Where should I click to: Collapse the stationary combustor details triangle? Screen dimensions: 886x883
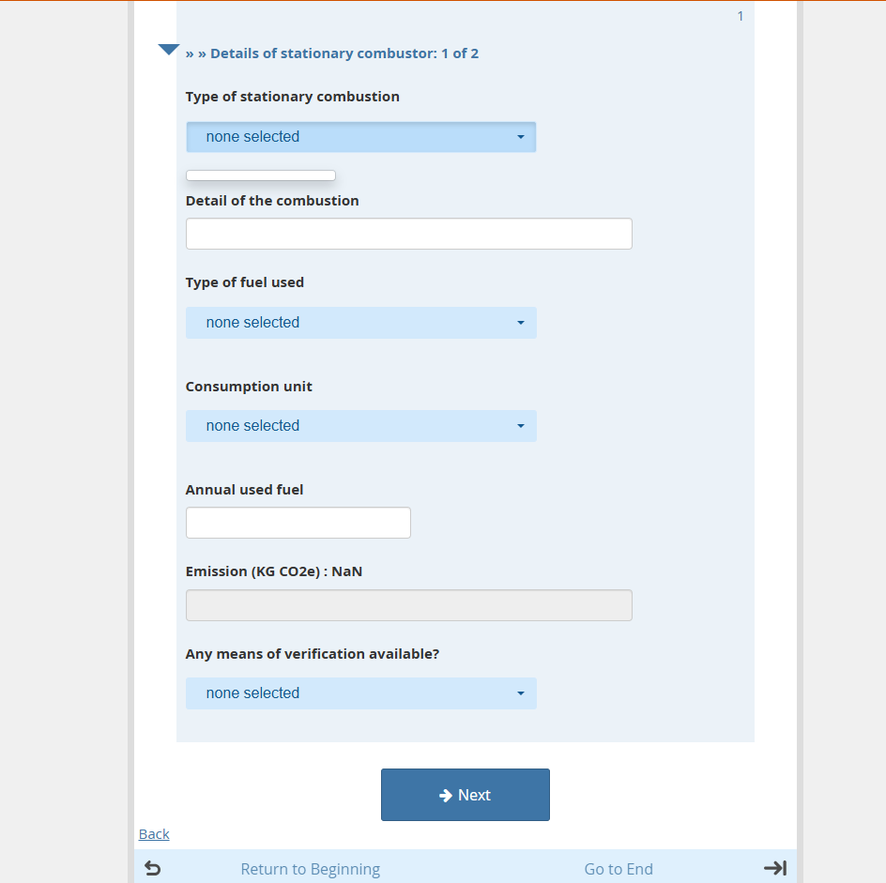[169, 50]
